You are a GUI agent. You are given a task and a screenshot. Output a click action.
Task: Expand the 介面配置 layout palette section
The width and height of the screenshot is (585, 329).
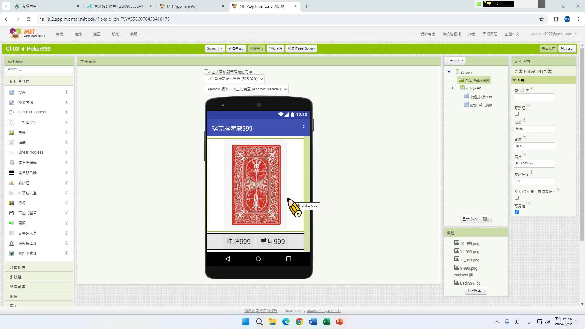tap(39, 267)
